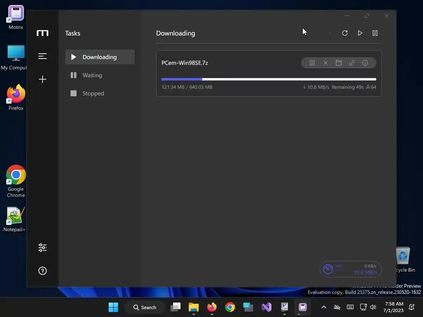Open the touch keyboard tray icon
The image size is (423, 317).
tap(350, 307)
